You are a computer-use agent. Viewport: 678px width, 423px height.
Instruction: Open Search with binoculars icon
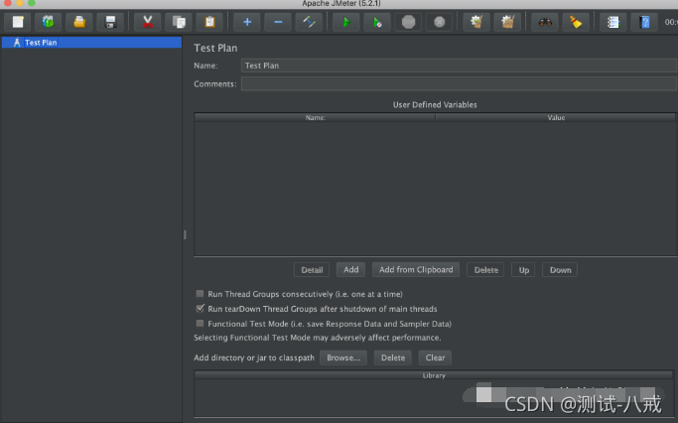545,22
